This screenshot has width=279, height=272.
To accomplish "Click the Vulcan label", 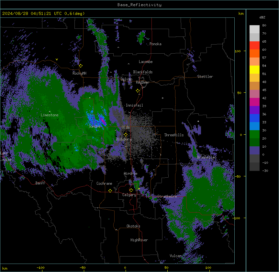I will [x=175, y=256].
